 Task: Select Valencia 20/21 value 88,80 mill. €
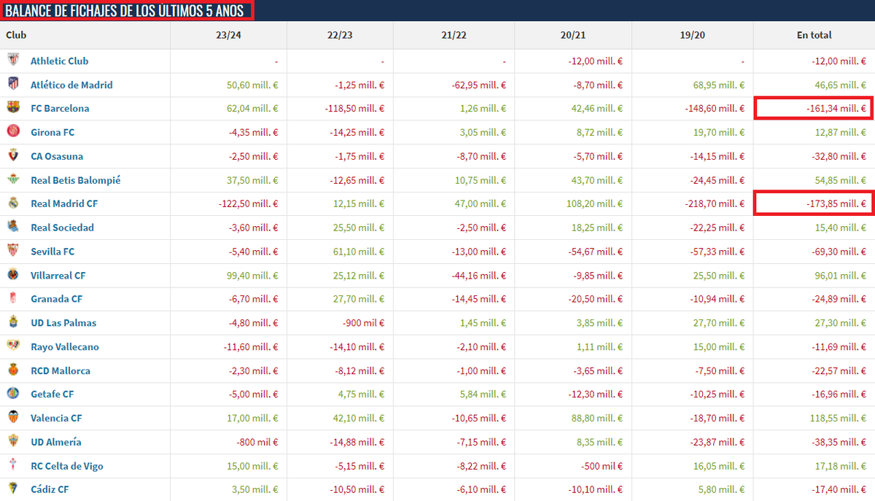[x=596, y=419]
